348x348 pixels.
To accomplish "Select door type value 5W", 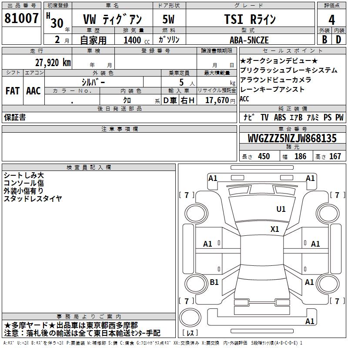I will 168,19.
